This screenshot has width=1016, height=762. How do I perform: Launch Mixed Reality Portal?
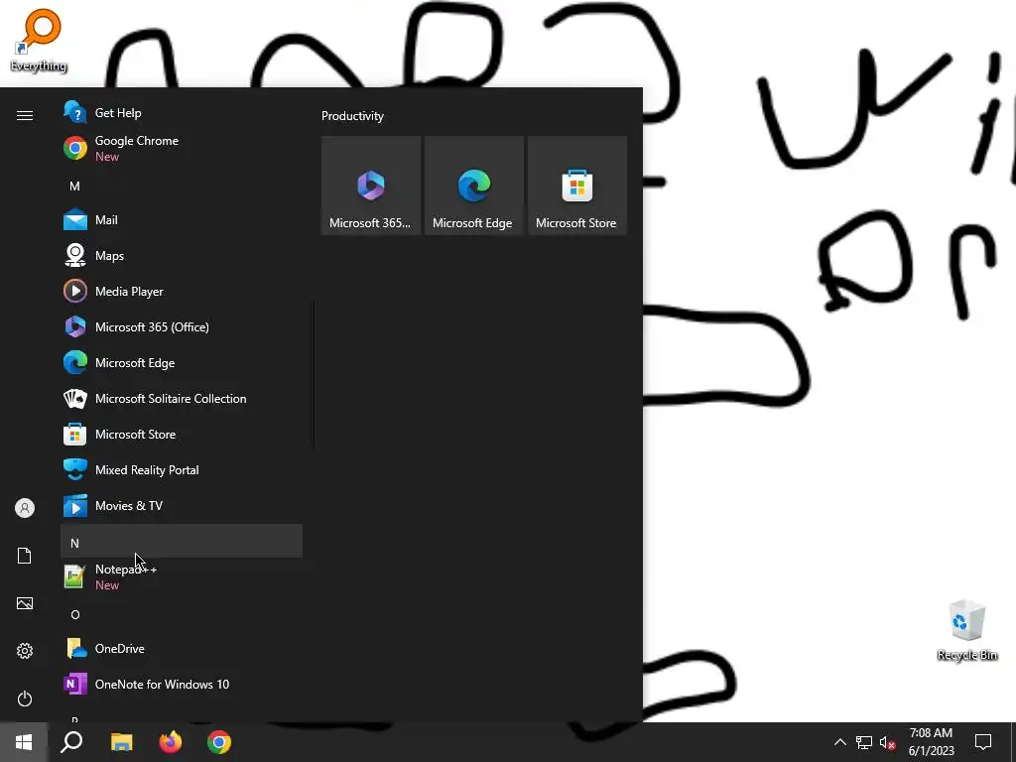182,469
